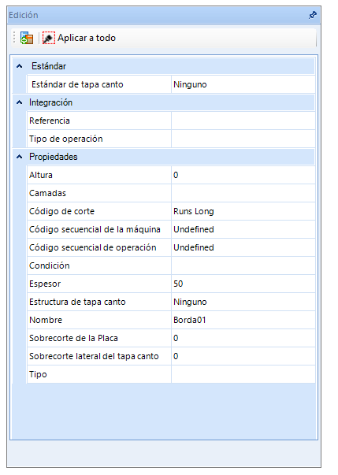The image size is (338, 475).
Task: Click the Estándar section header text
Action: coord(49,66)
